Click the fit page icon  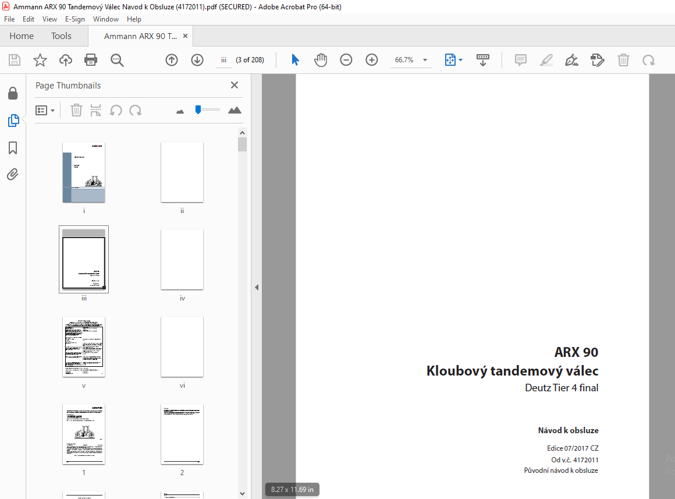point(450,60)
